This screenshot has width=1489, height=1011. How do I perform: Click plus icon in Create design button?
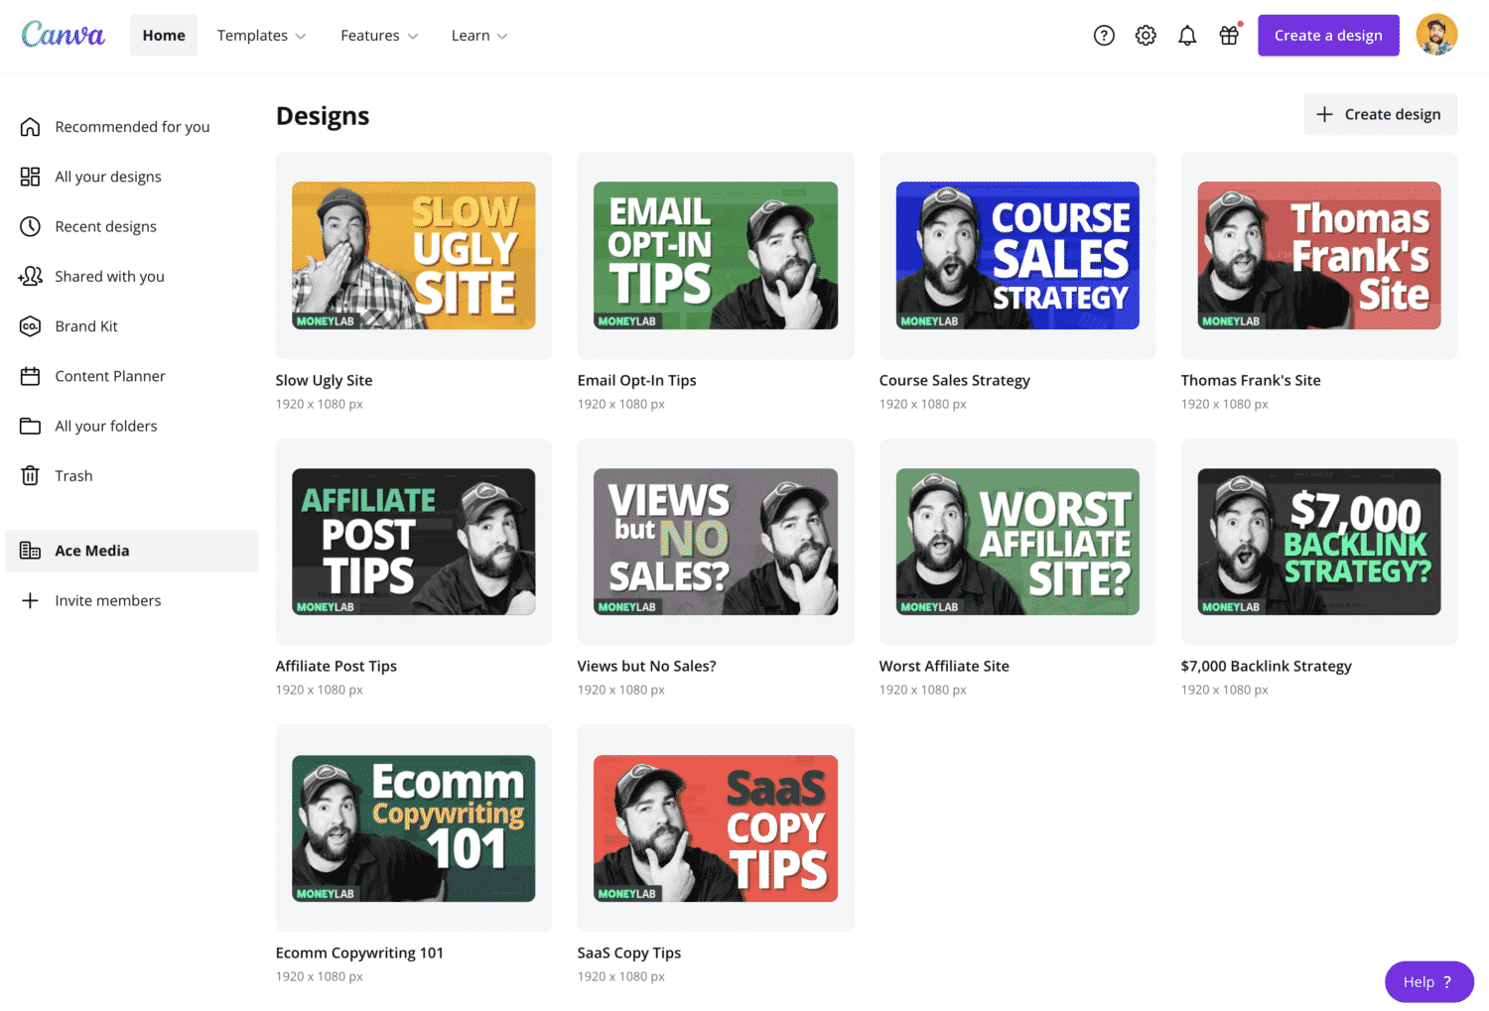click(x=1324, y=114)
